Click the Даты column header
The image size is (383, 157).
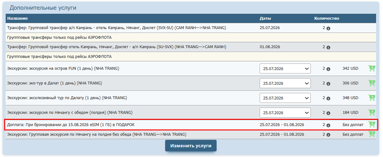265,18
